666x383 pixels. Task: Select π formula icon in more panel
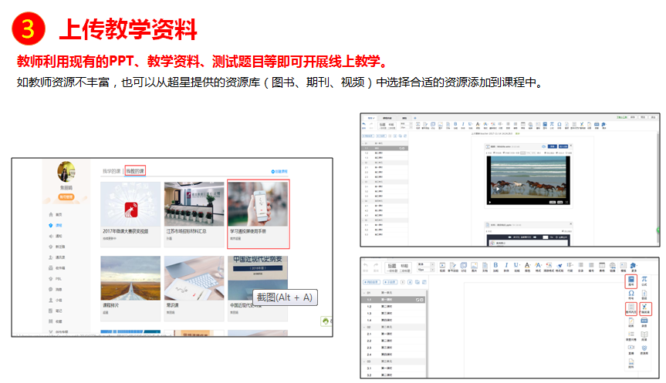644,281
